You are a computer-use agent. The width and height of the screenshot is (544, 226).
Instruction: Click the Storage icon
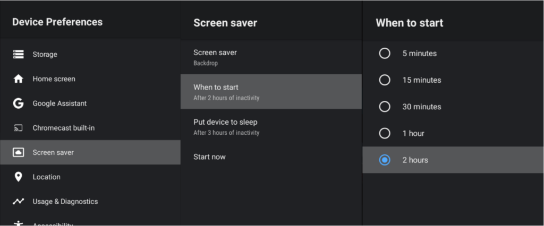[x=19, y=55]
